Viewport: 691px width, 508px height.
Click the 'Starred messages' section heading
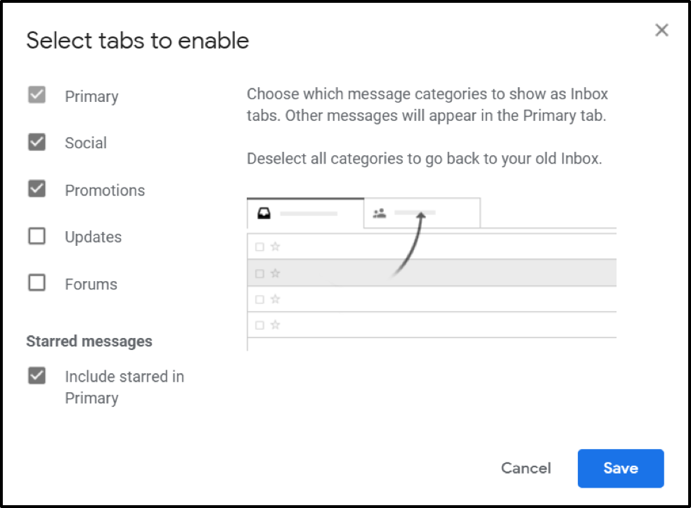(x=89, y=341)
